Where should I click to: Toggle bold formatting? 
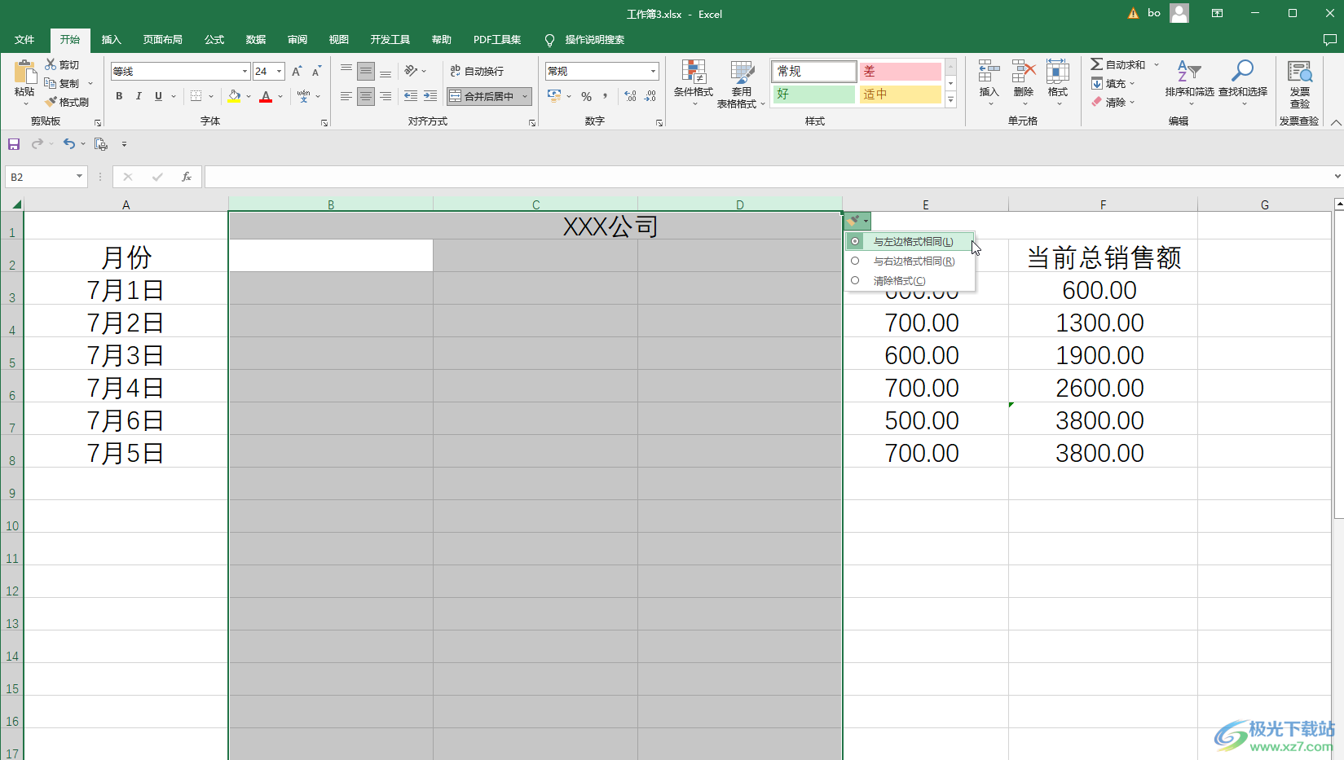click(119, 96)
